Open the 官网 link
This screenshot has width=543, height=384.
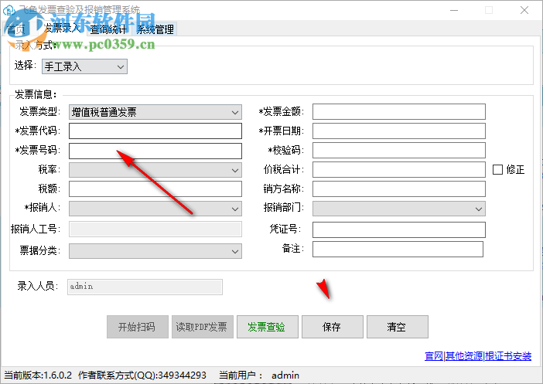(434, 355)
